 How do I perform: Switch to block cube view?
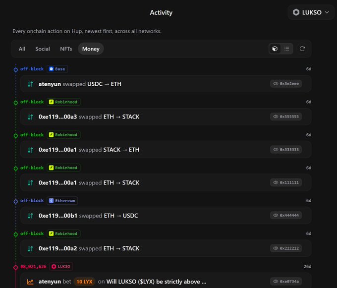point(275,49)
